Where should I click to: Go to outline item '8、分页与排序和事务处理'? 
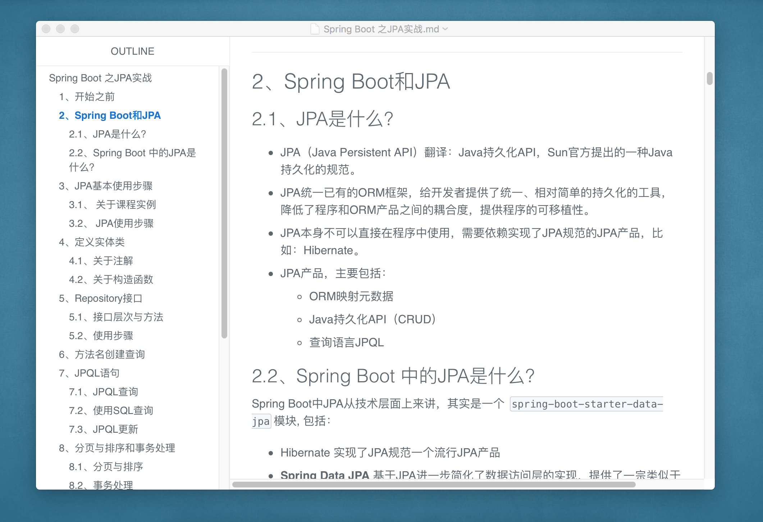pos(117,448)
